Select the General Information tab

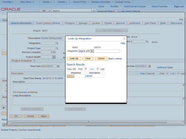(x=21, y=23)
